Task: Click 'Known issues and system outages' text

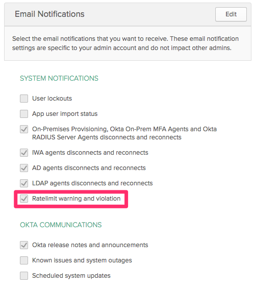Action: 82,260
